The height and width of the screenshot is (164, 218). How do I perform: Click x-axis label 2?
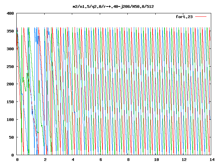click(45, 160)
